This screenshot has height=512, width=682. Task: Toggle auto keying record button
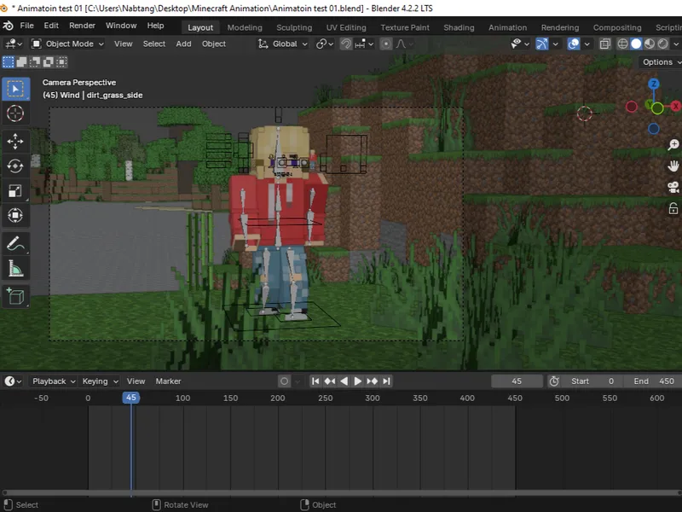[285, 381]
